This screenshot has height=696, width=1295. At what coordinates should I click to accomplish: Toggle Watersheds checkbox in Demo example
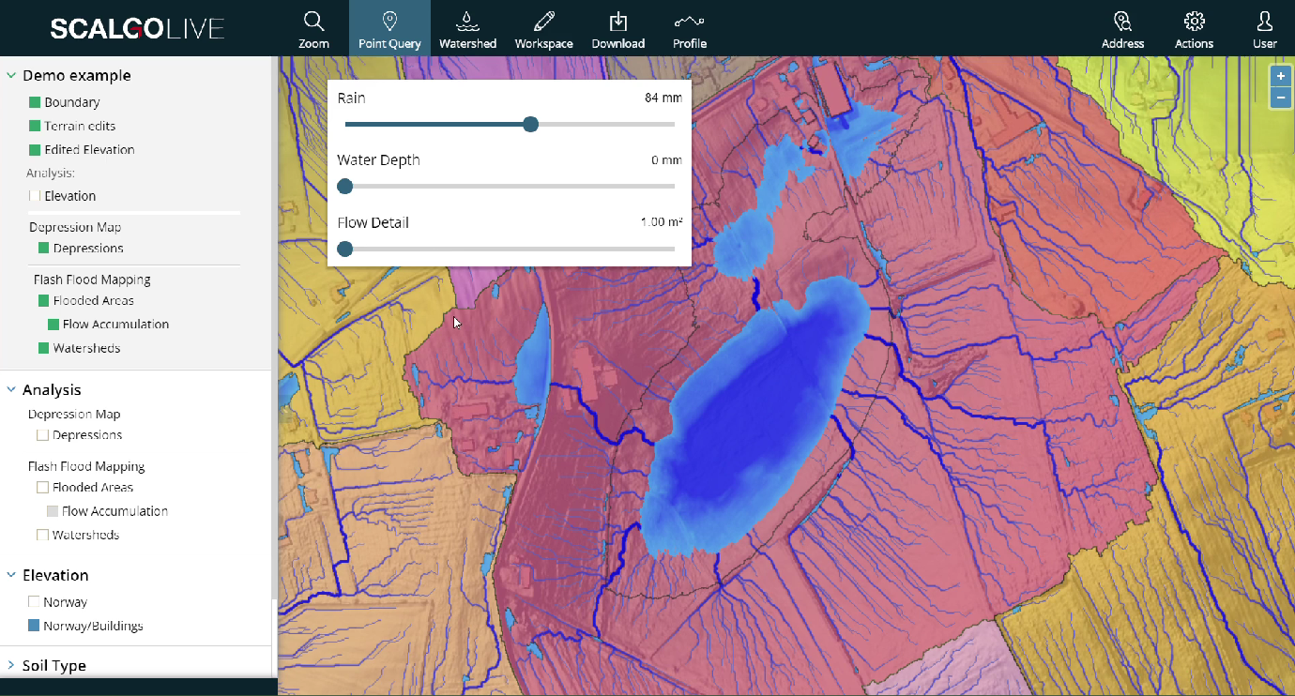[x=44, y=348]
